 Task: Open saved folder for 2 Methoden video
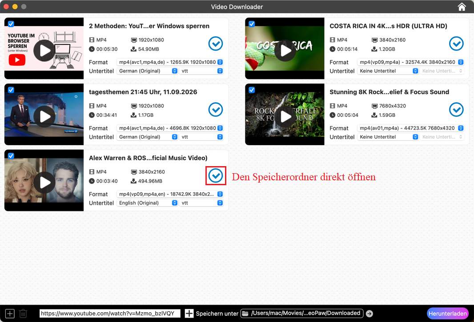tap(216, 44)
